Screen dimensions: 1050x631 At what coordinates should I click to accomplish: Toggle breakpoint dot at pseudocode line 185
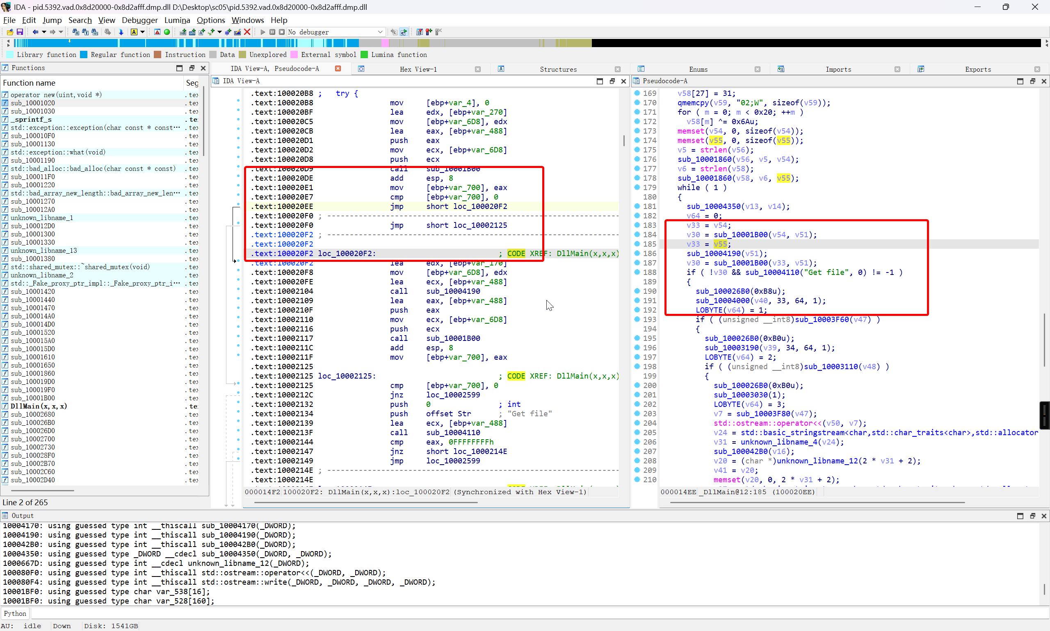click(637, 244)
